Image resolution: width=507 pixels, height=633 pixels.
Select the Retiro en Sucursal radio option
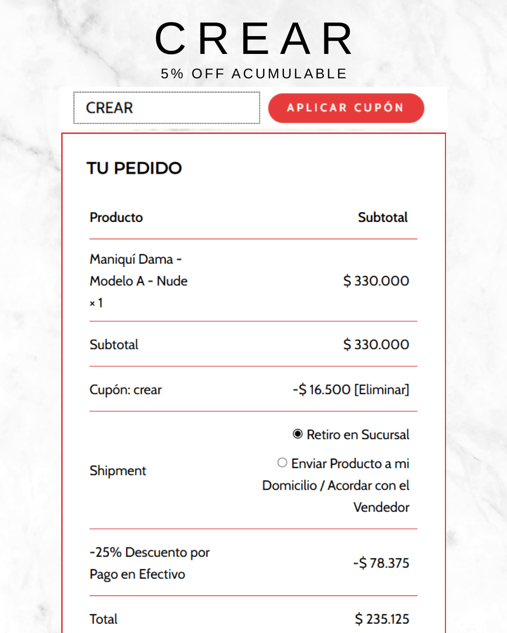coord(298,434)
